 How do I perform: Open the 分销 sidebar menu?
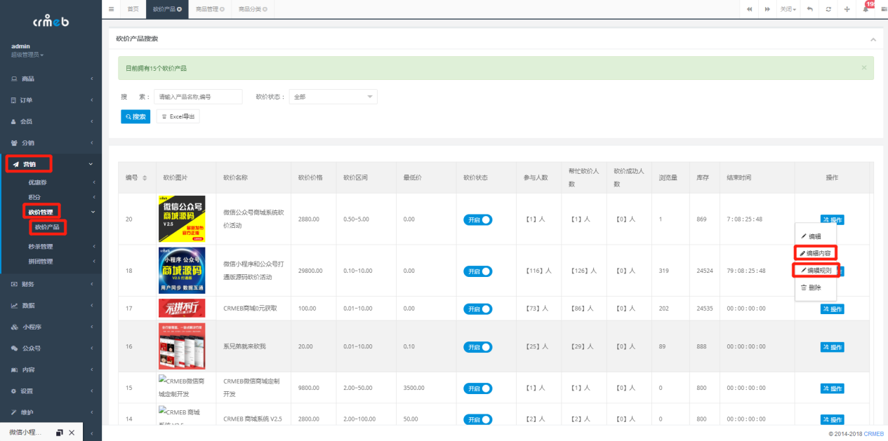tap(51, 142)
